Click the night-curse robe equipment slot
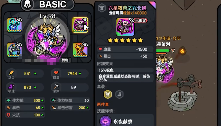221x126 pixels. [x=80, y=25]
